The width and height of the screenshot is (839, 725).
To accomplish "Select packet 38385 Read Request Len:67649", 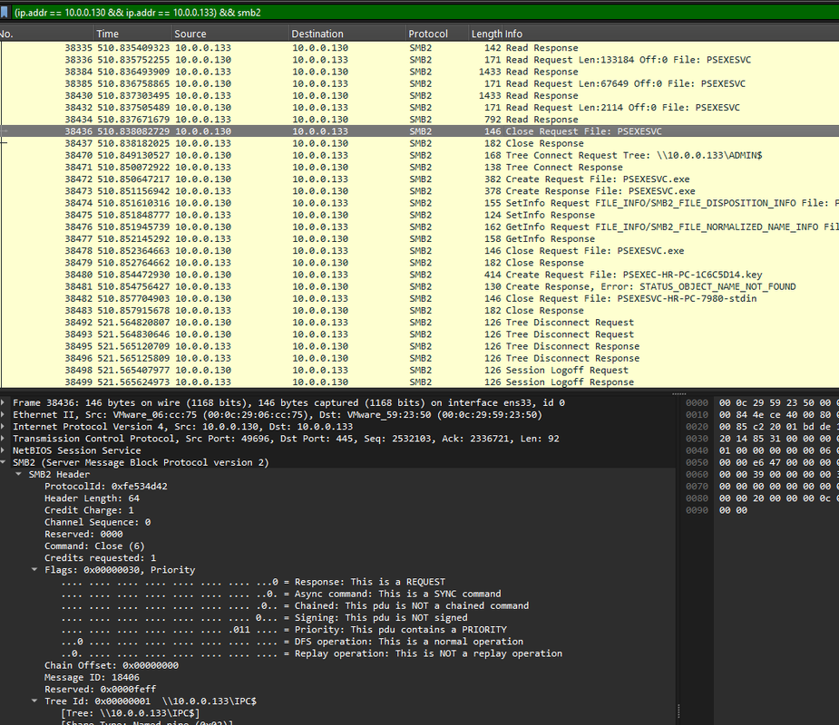I will tap(419, 83).
